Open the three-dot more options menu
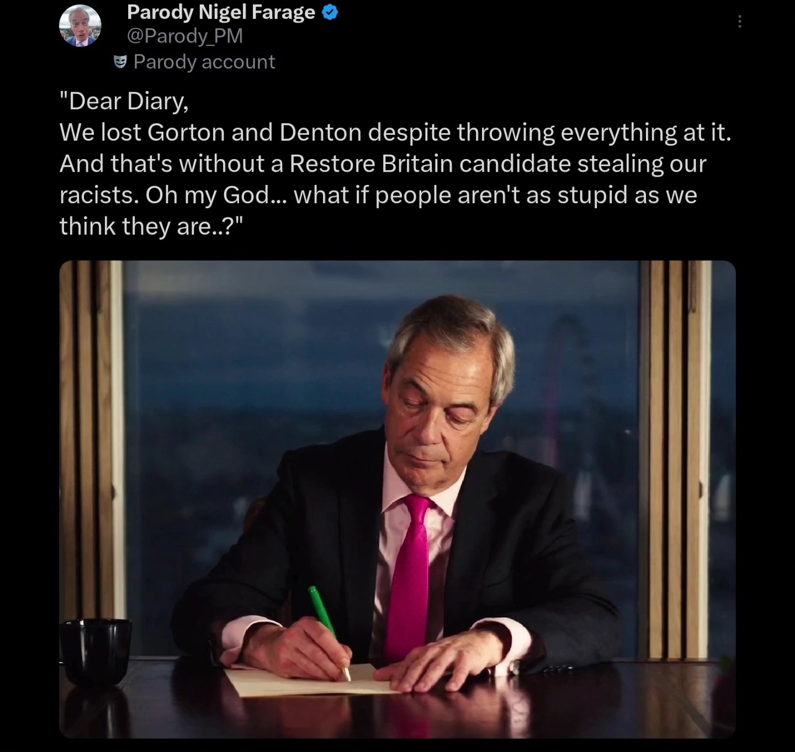 [739, 22]
